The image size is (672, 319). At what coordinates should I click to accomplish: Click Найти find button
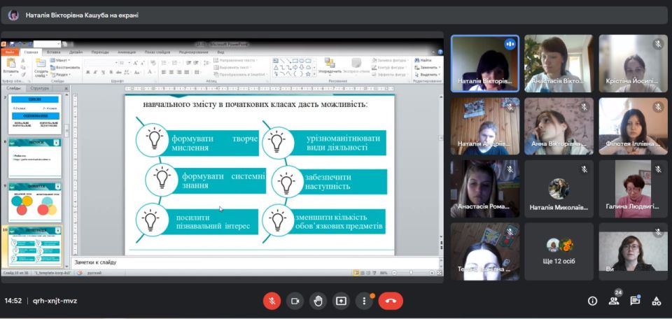[x=423, y=60]
